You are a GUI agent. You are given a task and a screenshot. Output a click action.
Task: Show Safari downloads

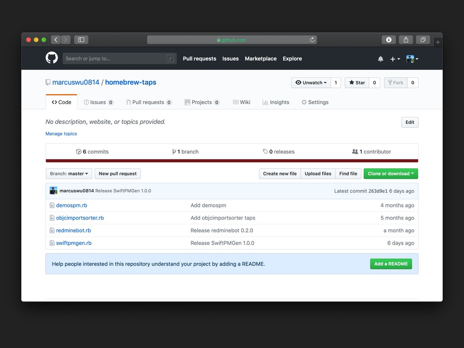[x=389, y=40]
